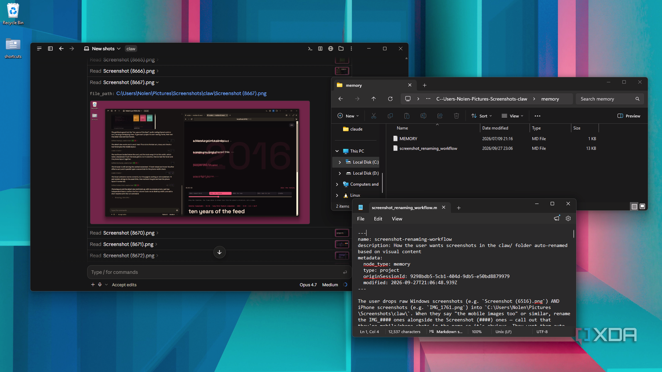Viewport: 662px width, 372px height.
Task: Open the hamburger menu in the Claude window
Action: tap(39, 49)
